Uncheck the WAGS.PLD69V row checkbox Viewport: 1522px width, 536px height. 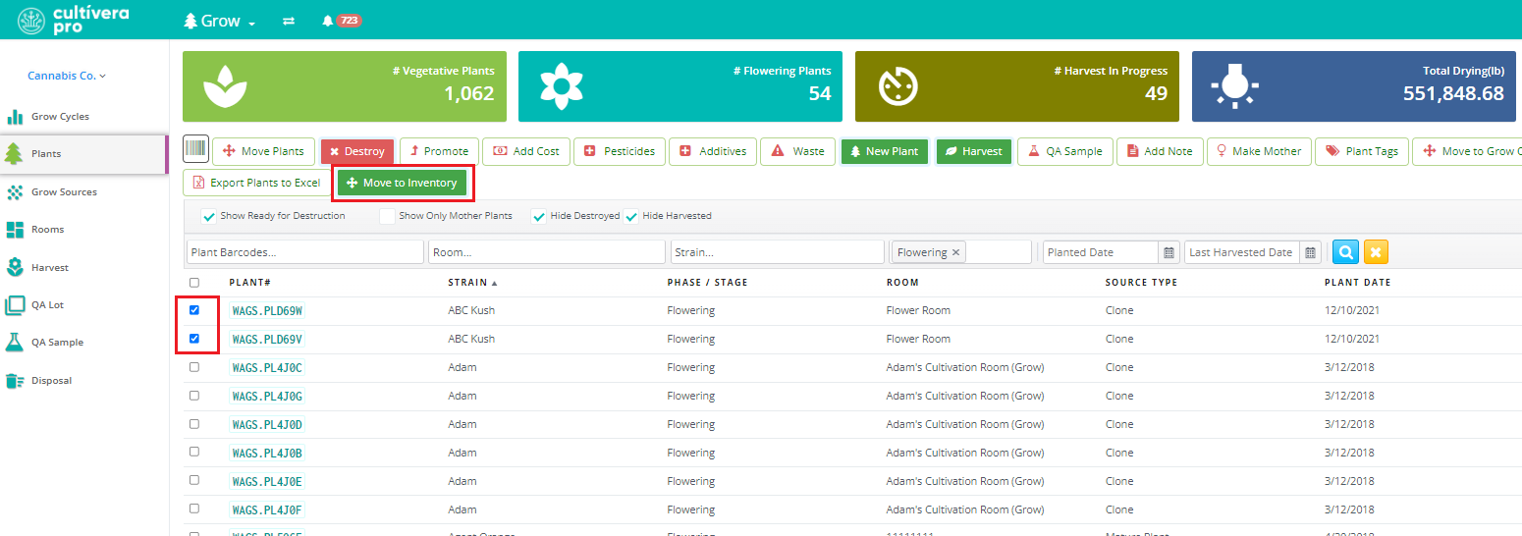pyautogui.click(x=193, y=339)
